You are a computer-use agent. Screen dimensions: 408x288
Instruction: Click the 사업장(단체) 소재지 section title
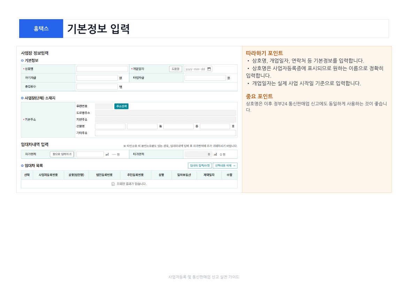tap(40, 98)
